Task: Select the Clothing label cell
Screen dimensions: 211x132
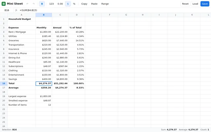Action: [21, 71]
